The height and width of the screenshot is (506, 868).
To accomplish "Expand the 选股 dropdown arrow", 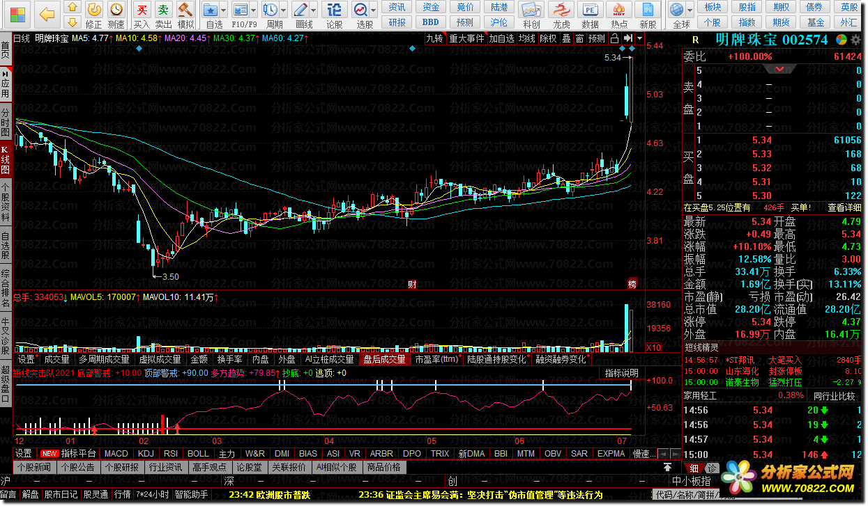I will (373, 10).
